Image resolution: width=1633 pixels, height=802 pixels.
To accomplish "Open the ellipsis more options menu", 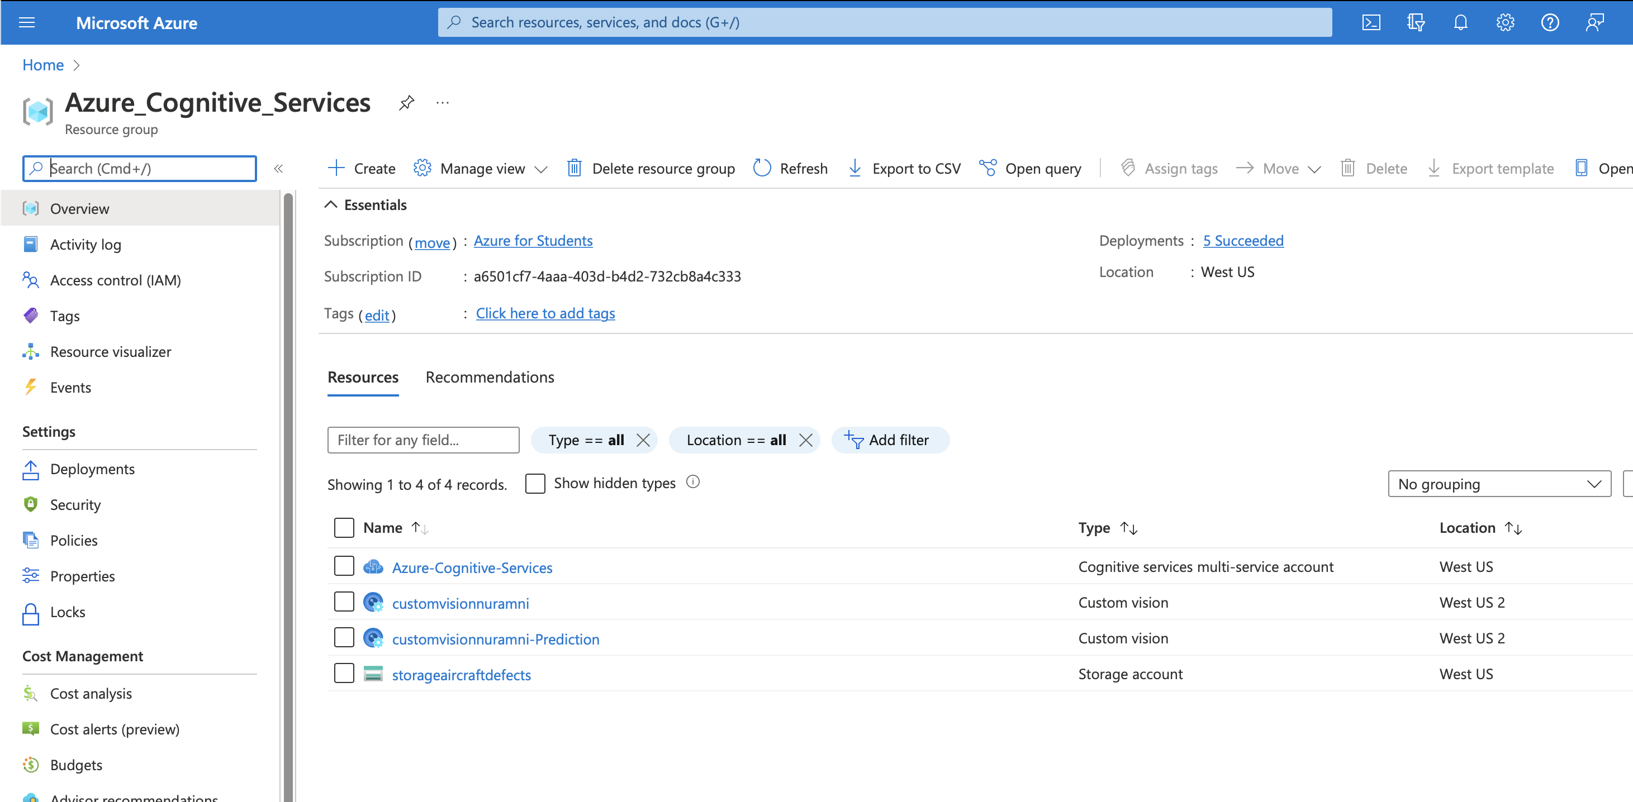I will tap(443, 103).
